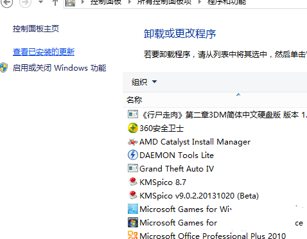307x239 pixels.
Task: Expand the arrow after 控制面板 in breadcrumb
Action: [130, 2]
